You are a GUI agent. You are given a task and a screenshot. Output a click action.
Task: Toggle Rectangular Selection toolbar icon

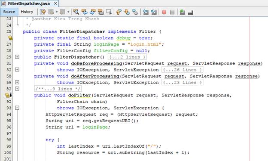(x=109, y=12)
